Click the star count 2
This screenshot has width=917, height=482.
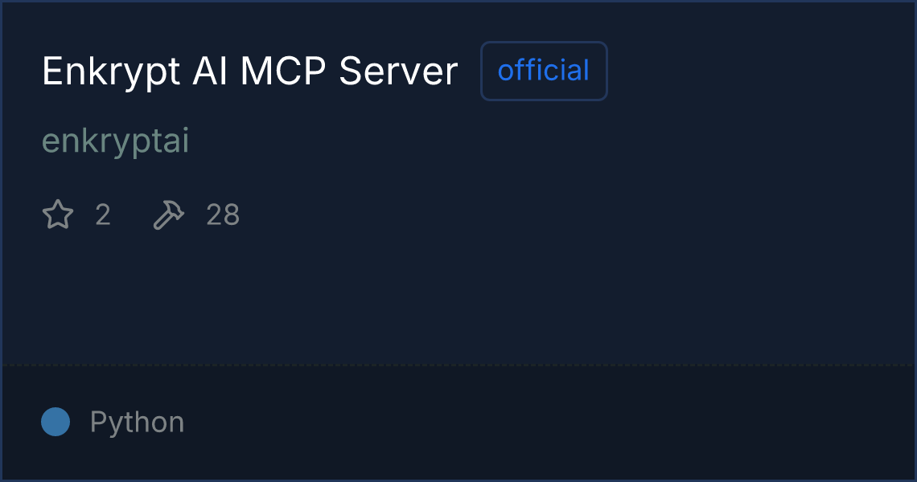[103, 215]
